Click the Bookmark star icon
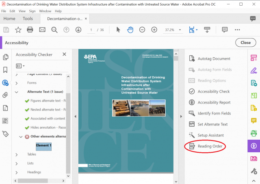 click(x=18, y=30)
